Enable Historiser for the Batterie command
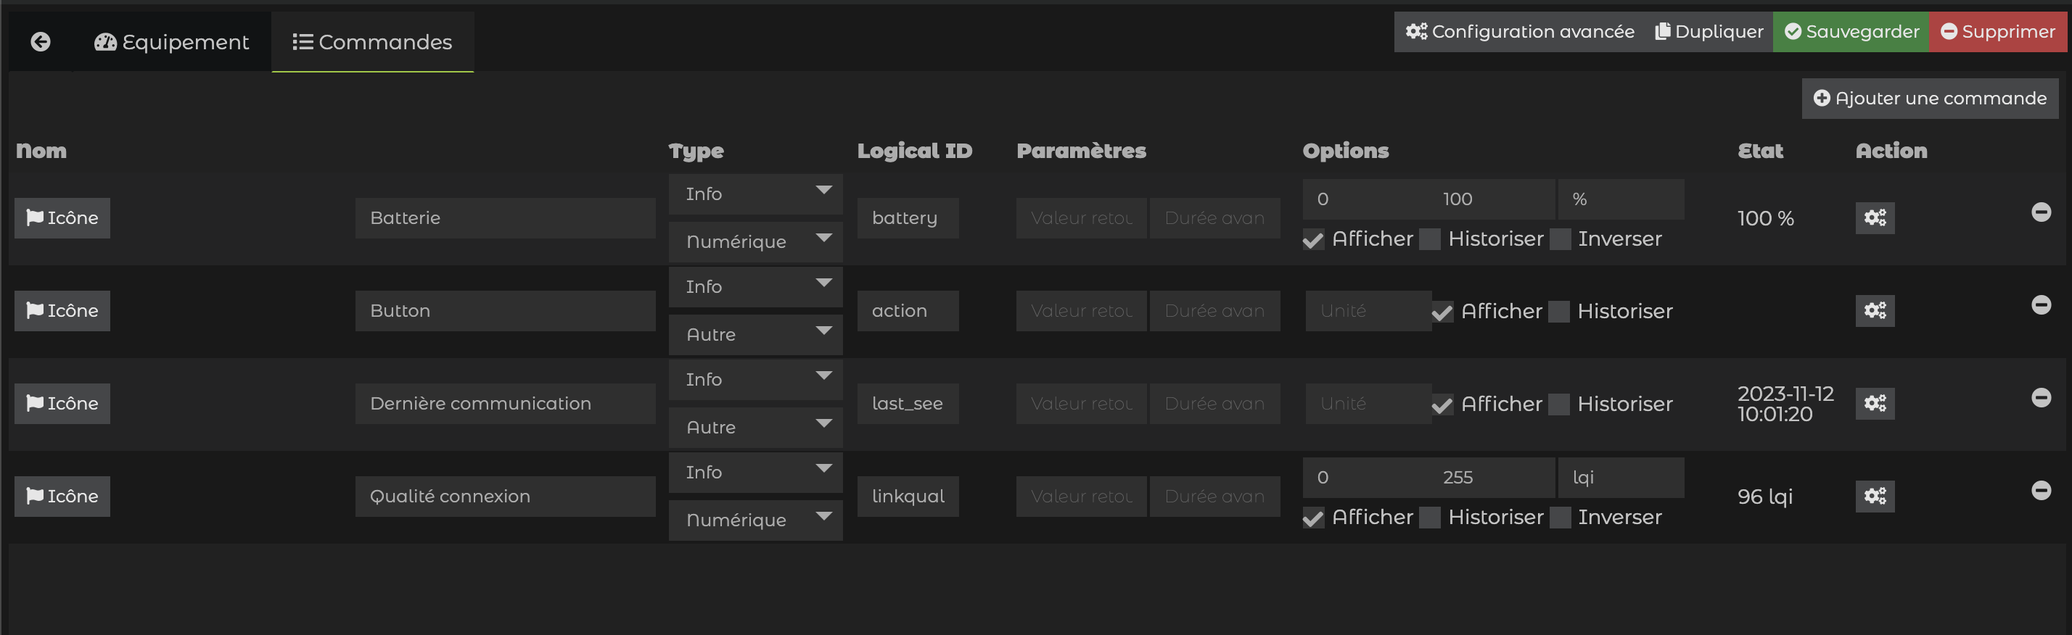 (1429, 239)
